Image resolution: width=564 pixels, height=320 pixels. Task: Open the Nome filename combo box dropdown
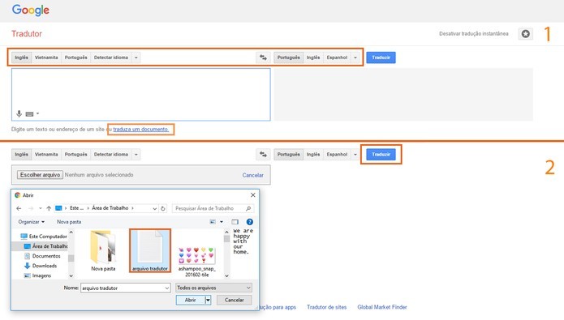coord(167,288)
